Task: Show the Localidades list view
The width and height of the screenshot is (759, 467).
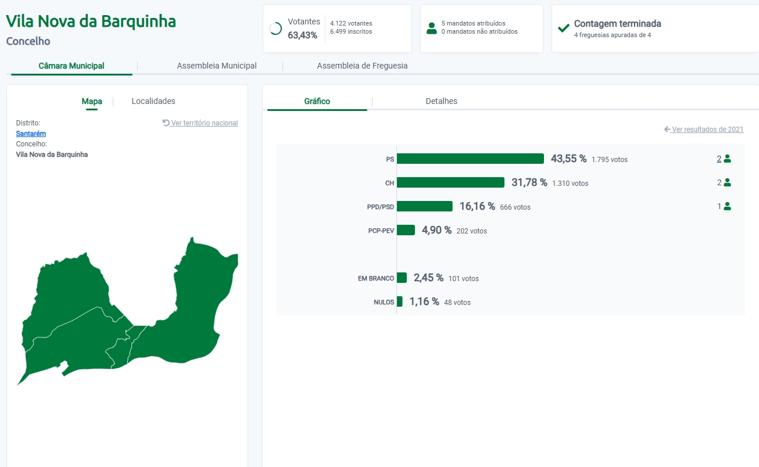Action: pos(153,101)
